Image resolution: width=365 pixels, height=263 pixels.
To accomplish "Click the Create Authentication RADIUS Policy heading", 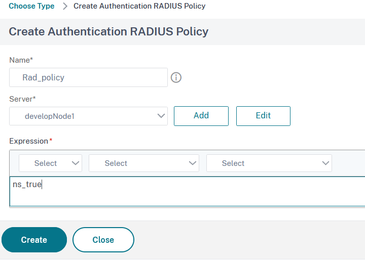I will [108, 31].
